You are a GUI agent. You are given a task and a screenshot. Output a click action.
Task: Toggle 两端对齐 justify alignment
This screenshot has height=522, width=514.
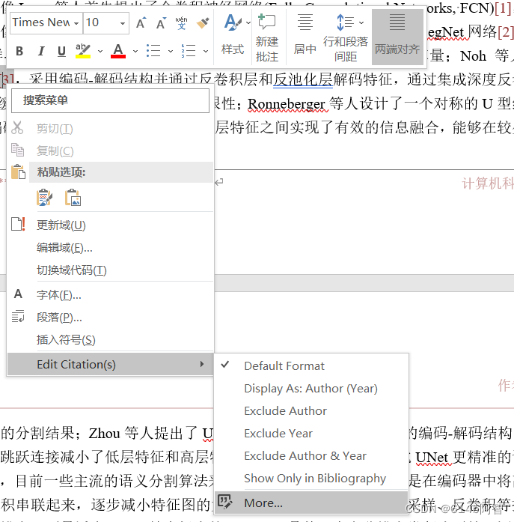click(397, 37)
